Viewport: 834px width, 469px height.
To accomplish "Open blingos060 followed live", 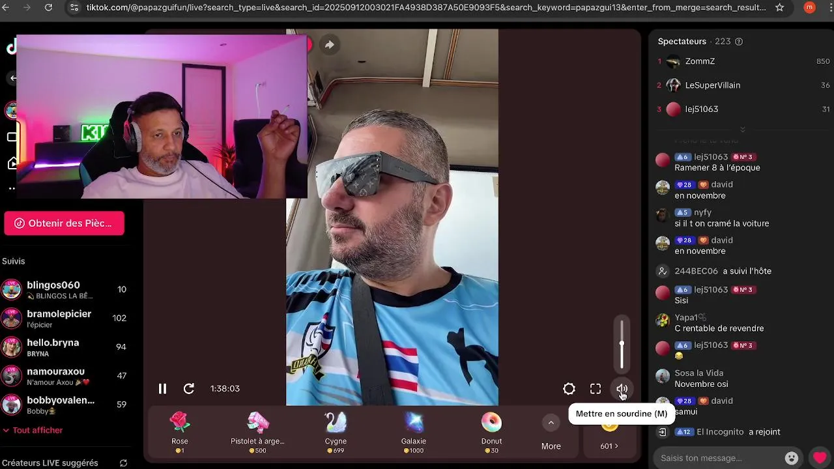I will point(64,290).
